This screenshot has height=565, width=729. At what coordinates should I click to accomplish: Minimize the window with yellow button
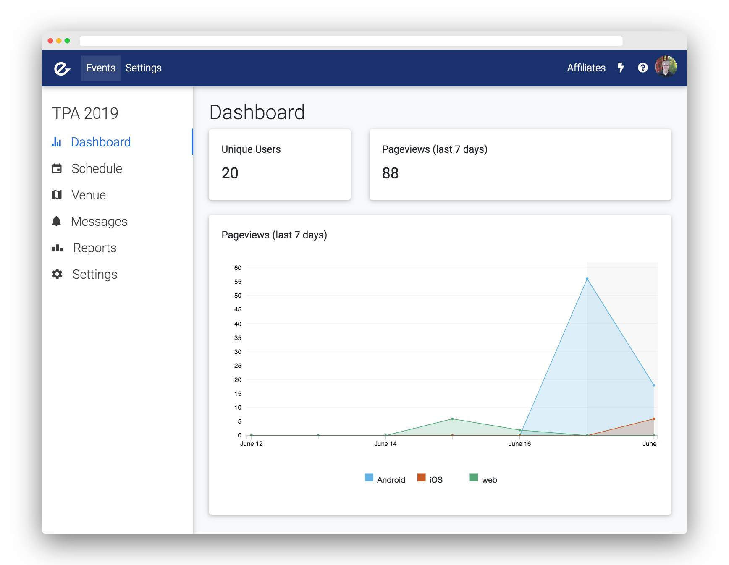(59, 41)
